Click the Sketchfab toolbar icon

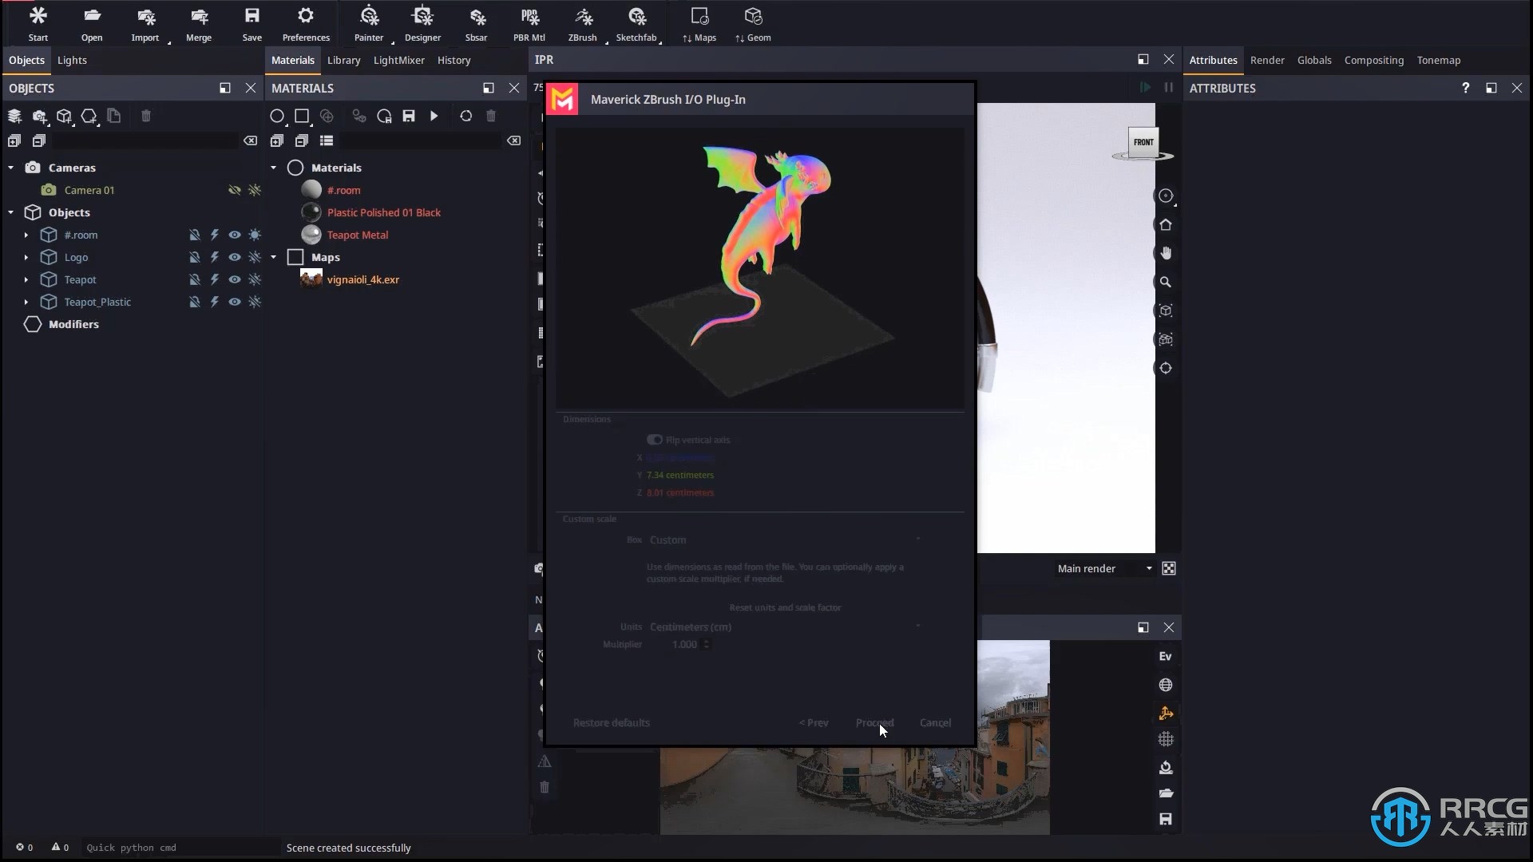636,23
